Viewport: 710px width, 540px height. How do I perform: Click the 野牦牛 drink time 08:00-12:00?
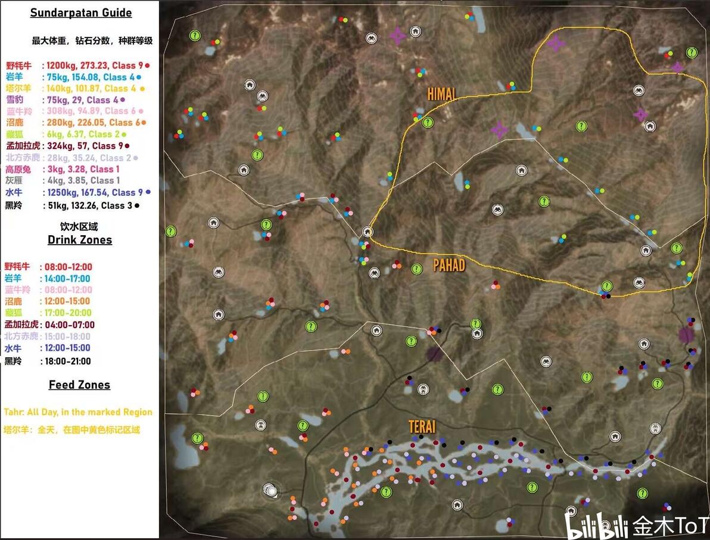[x=68, y=267]
